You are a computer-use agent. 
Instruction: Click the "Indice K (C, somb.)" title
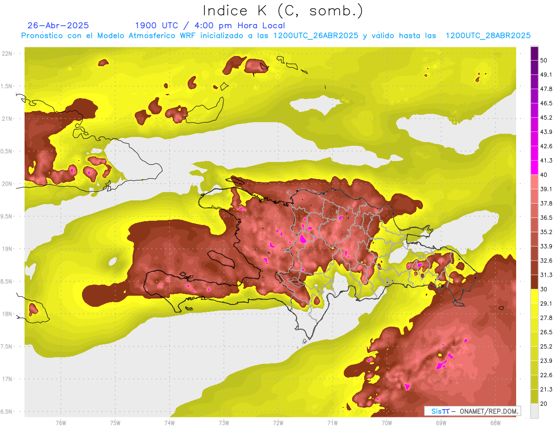click(x=283, y=11)
